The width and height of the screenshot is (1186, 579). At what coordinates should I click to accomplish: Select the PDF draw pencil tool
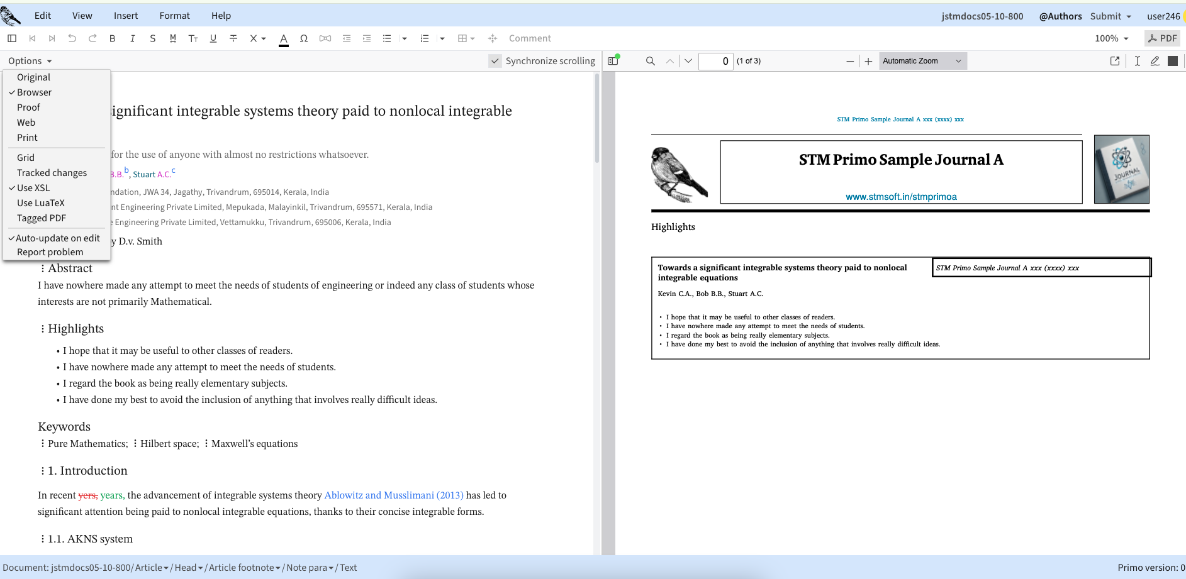[x=1155, y=61]
